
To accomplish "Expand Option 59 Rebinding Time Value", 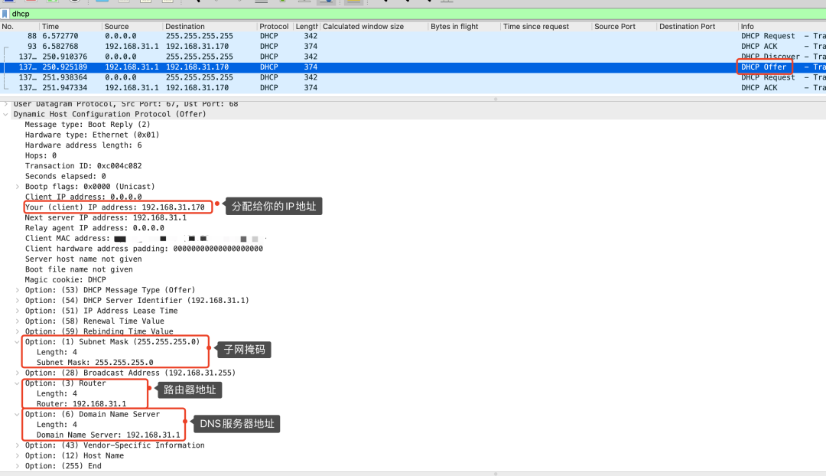I will pos(18,331).
